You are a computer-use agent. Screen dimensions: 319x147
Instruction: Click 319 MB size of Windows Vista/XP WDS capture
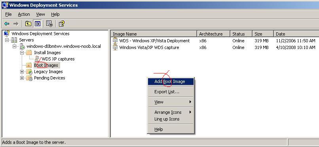tap(262, 47)
